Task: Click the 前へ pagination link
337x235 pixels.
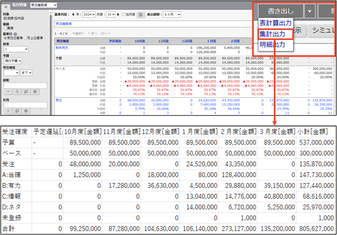Action: click(93, 34)
